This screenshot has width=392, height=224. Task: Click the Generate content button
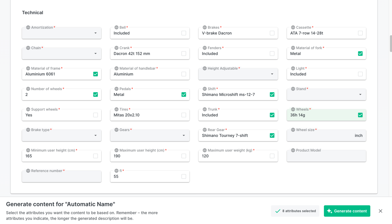(x=347, y=211)
